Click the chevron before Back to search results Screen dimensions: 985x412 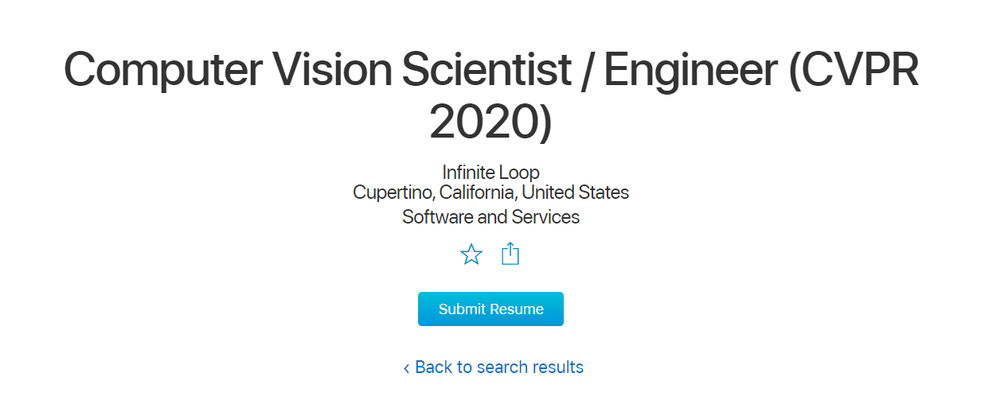[x=407, y=367]
